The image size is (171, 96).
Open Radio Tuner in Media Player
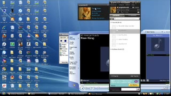[x=72, y=58]
